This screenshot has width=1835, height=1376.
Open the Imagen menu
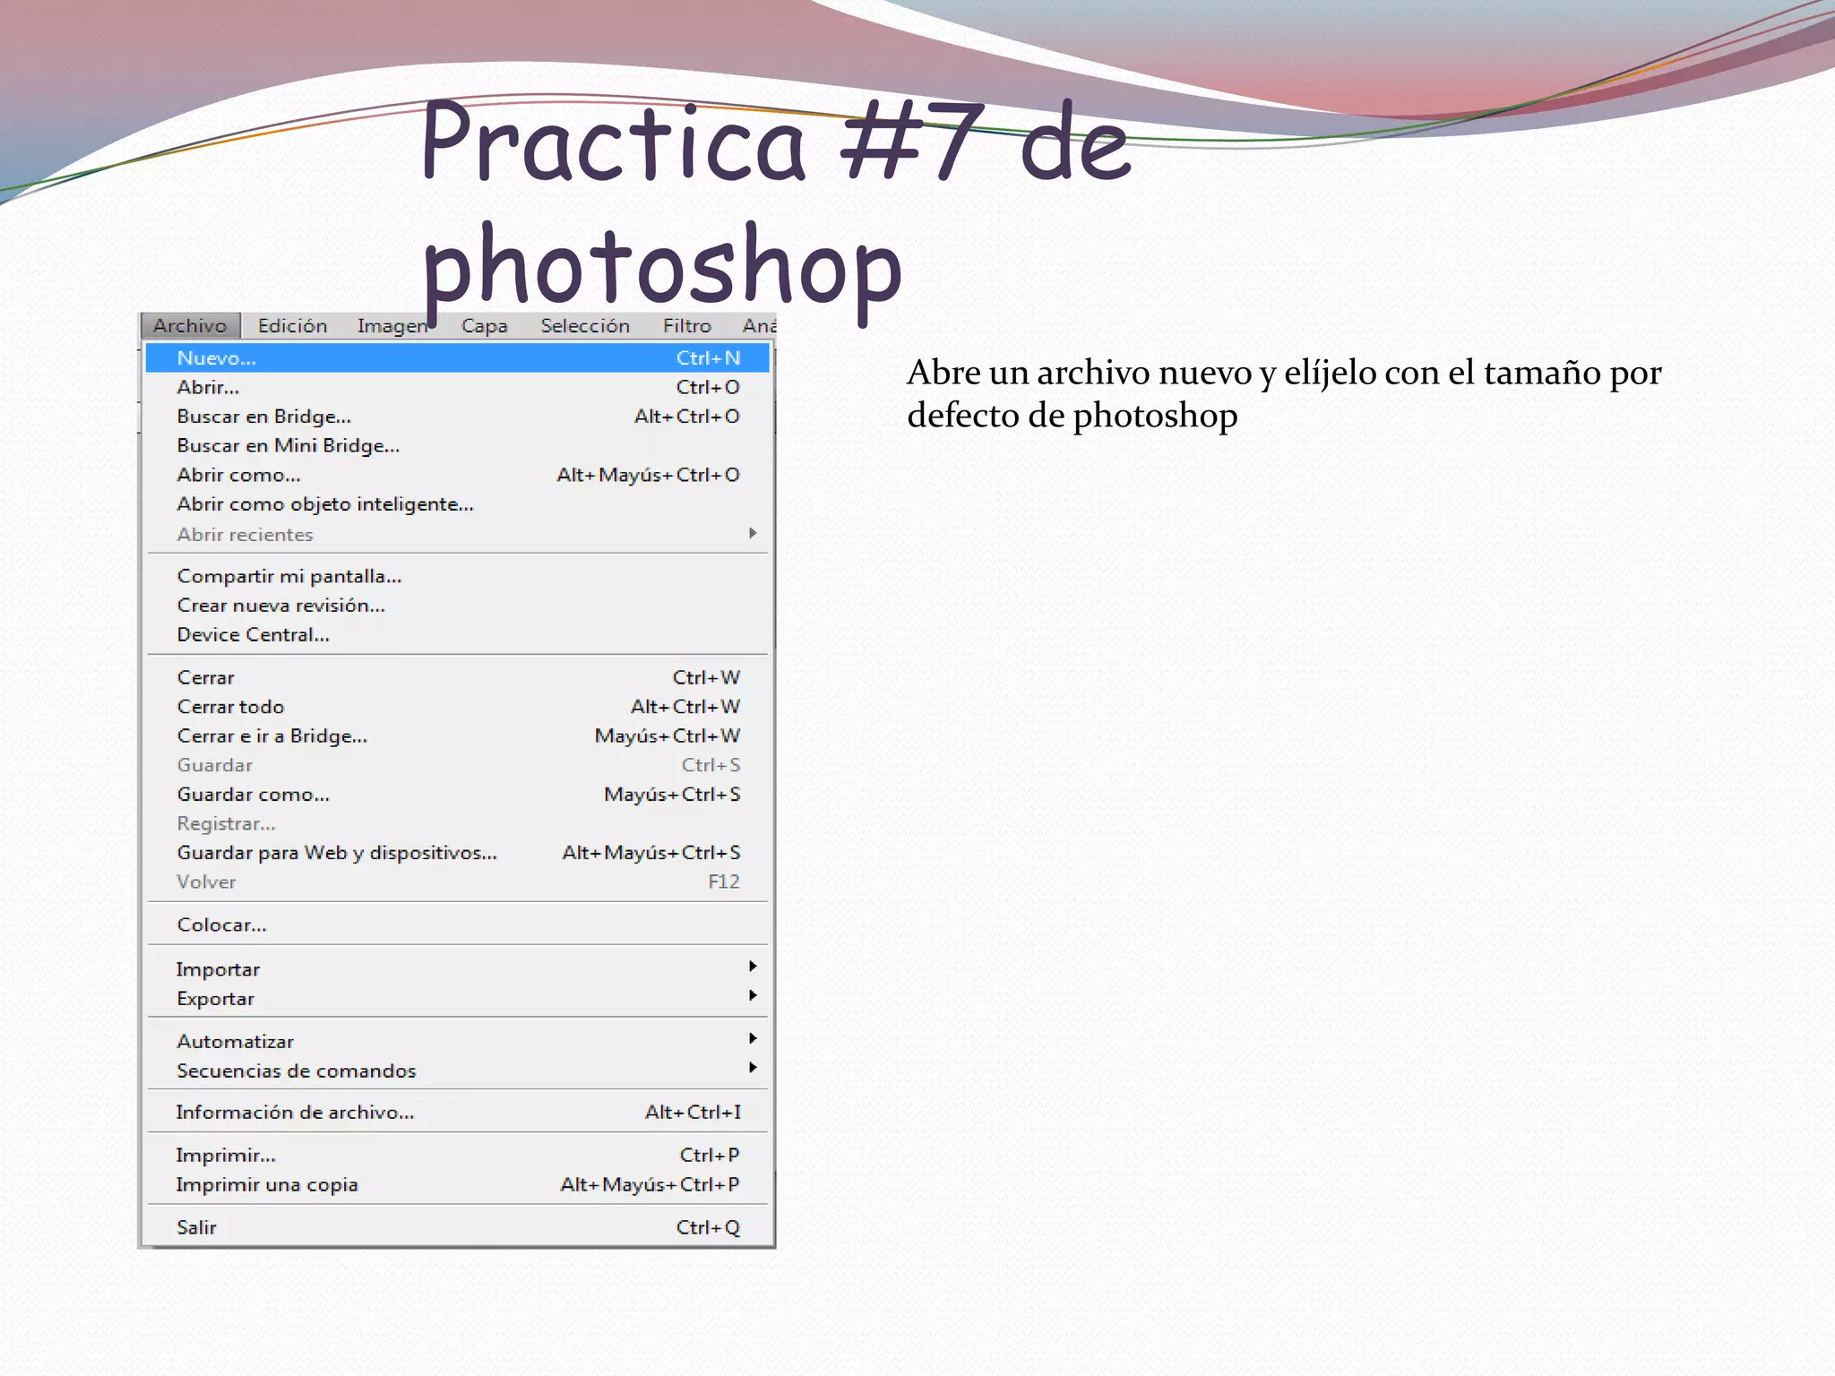pos(392,326)
